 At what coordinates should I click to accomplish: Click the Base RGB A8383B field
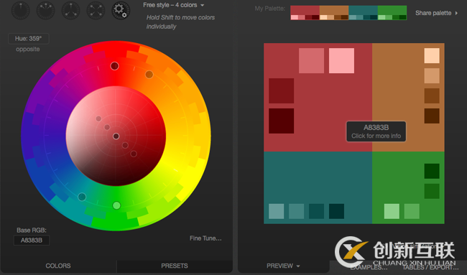tap(32, 241)
